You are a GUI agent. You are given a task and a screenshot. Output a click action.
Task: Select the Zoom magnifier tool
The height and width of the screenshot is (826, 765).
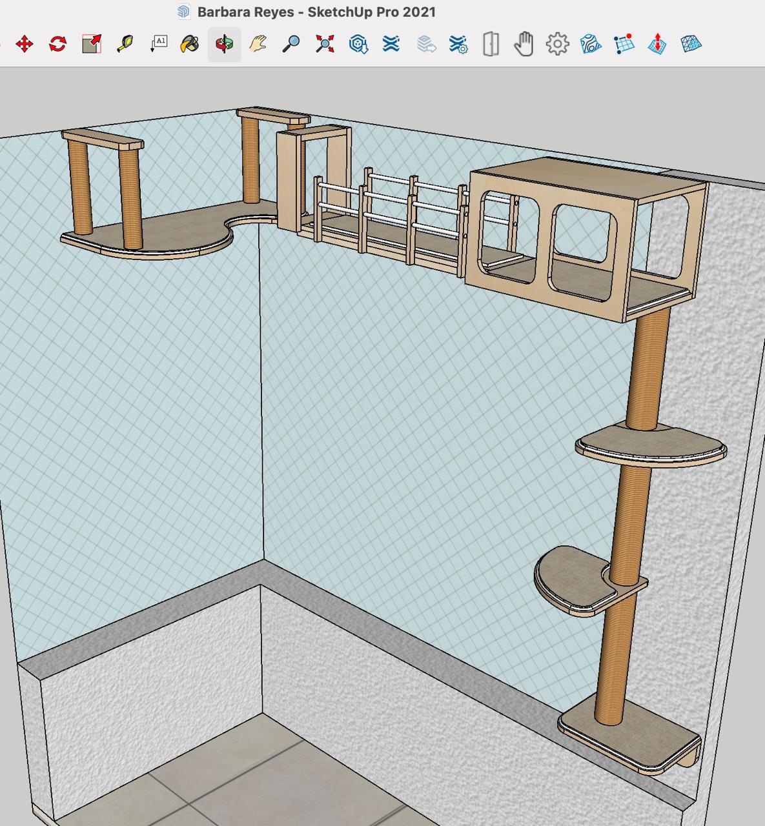click(292, 45)
